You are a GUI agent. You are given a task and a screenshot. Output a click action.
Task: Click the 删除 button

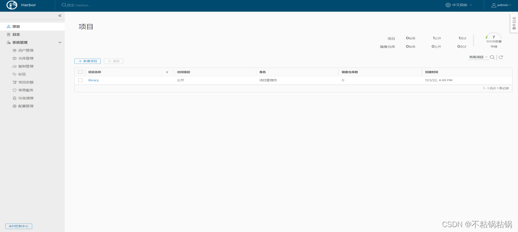(113, 61)
